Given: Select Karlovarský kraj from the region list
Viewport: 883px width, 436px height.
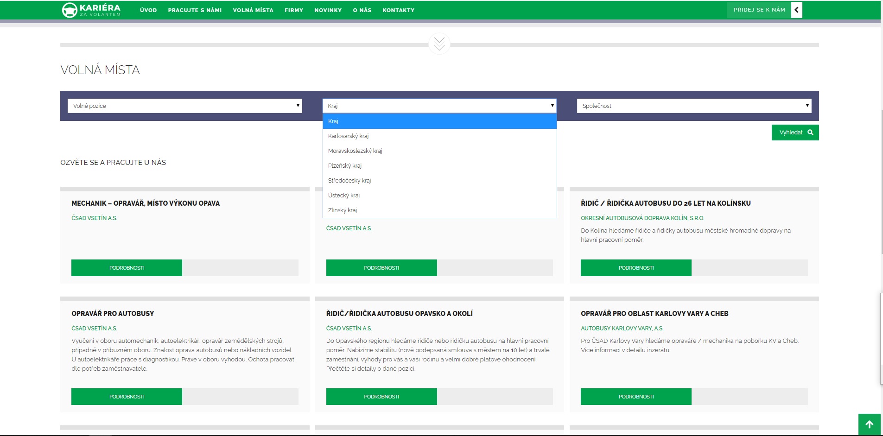Looking at the screenshot, I should [349, 136].
